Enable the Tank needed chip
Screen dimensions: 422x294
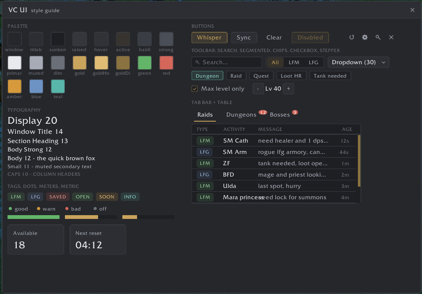[x=330, y=75]
